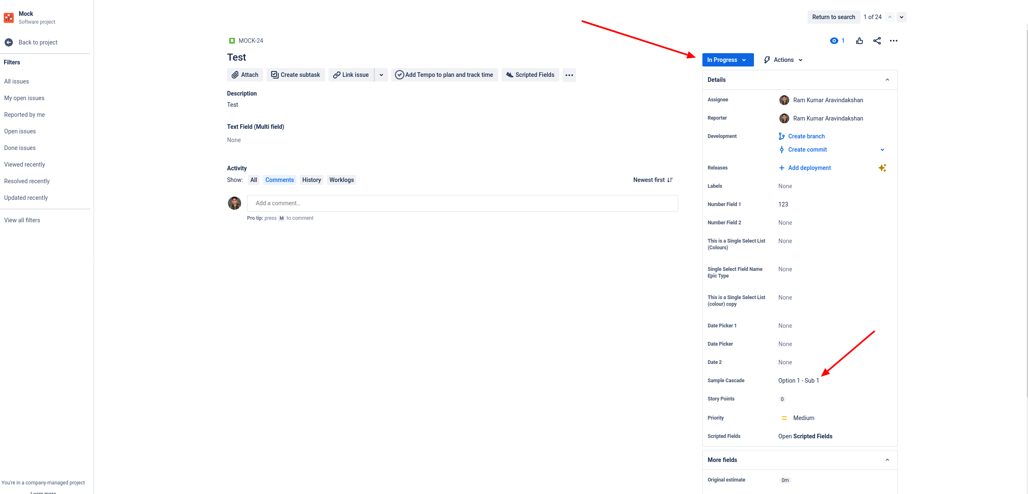Toggle Newest first sort order
Image resolution: width=1028 pixels, height=494 pixels.
click(x=652, y=180)
